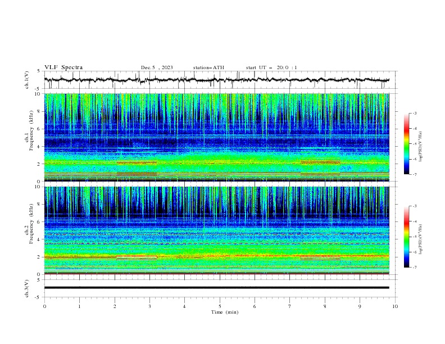Image resolution: width=445 pixels, height=344 pixels.
Task: Click the "10" kHz tick of ch.2 spectrogram
Action: tap(39, 187)
